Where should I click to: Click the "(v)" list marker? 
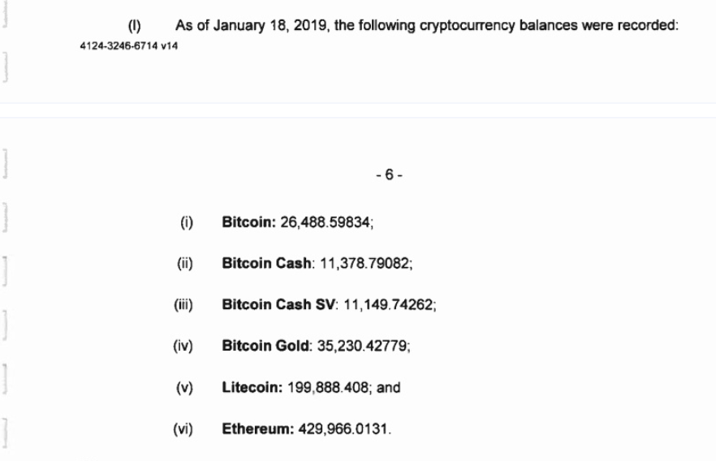(x=184, y=387)
